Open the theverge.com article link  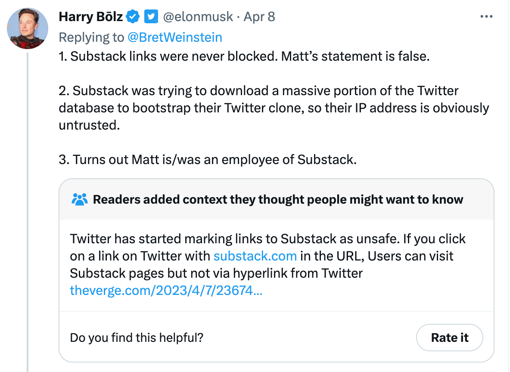166,291
